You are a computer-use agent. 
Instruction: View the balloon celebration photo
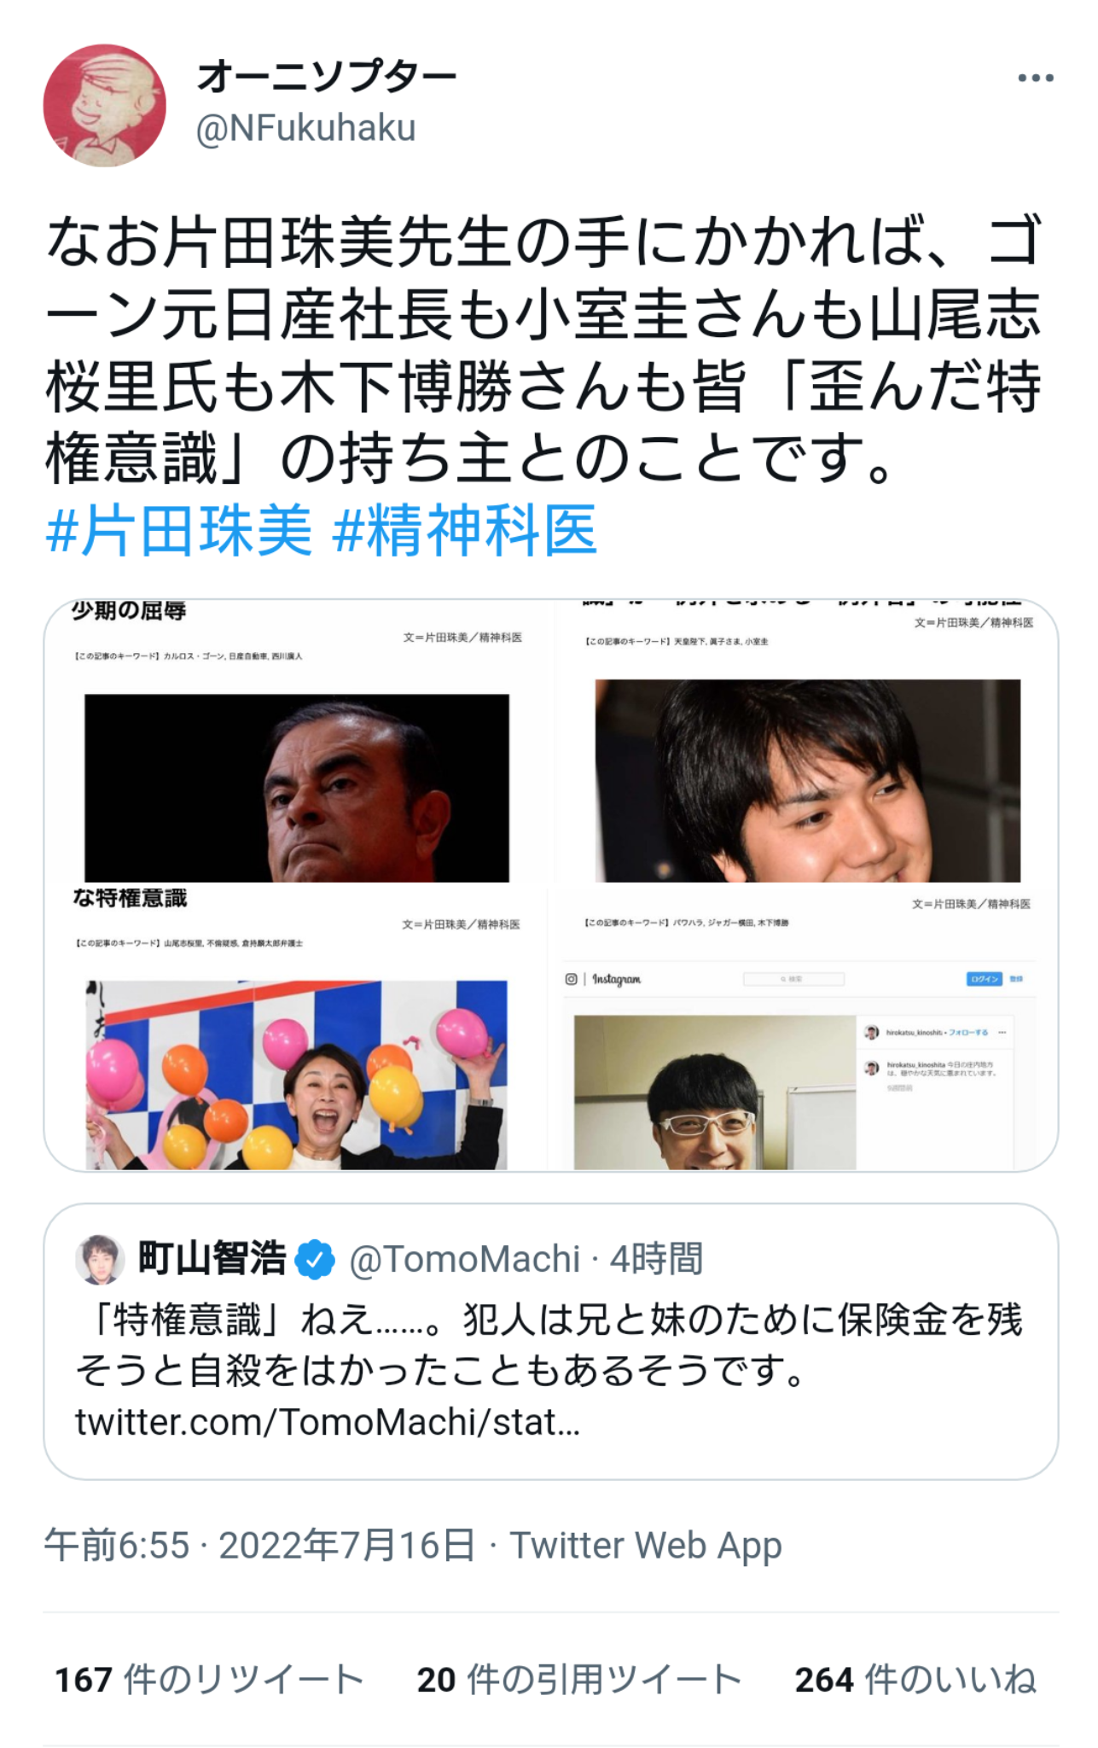298,1028
